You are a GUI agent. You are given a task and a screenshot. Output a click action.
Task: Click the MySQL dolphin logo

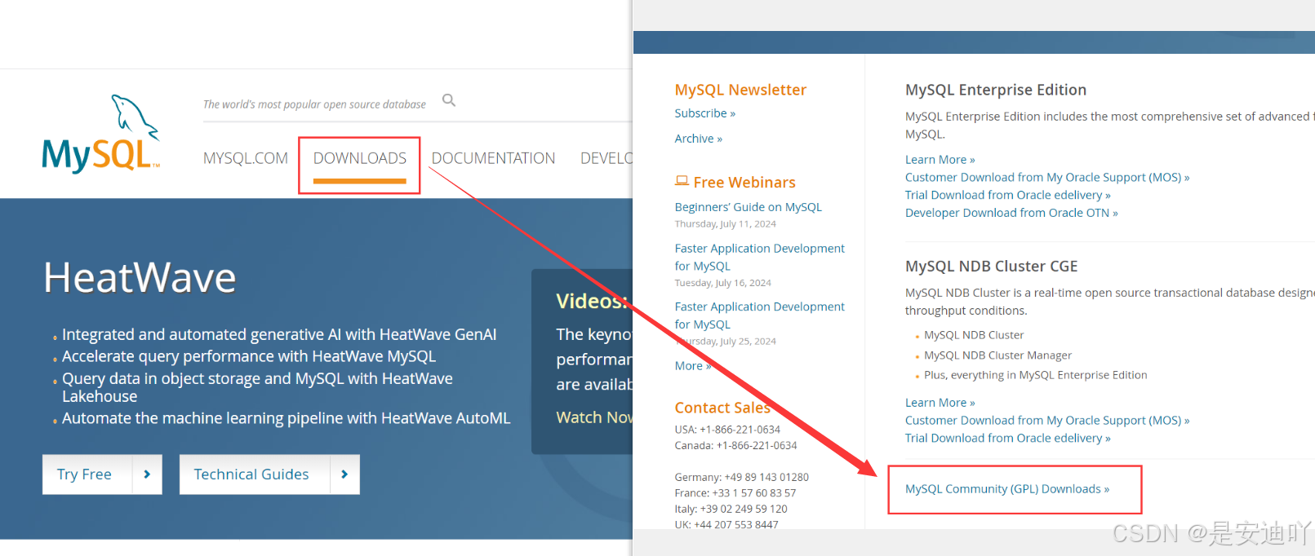101,134
